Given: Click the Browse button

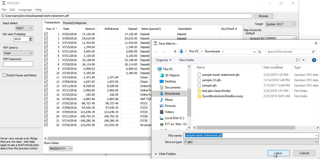Looking at the screenshot, I should pos(263,16).
